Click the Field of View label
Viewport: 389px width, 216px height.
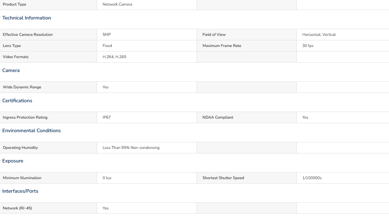click(x=214, y=34)
